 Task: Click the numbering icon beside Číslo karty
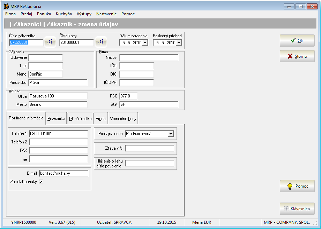point(100,42)
